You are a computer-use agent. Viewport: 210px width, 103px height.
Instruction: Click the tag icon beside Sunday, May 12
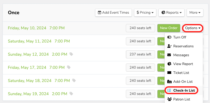[71, 54]
